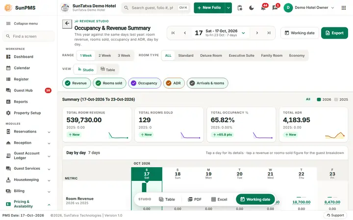This screenshot has height=220, width=353.
Task: Click top Working date button
Action: (x=300, y=33)
